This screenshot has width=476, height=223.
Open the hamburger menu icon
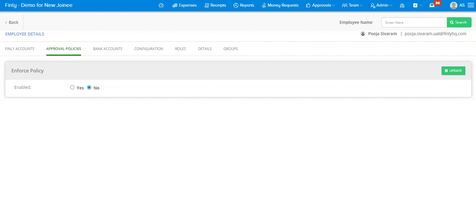[x=471, y=5]
